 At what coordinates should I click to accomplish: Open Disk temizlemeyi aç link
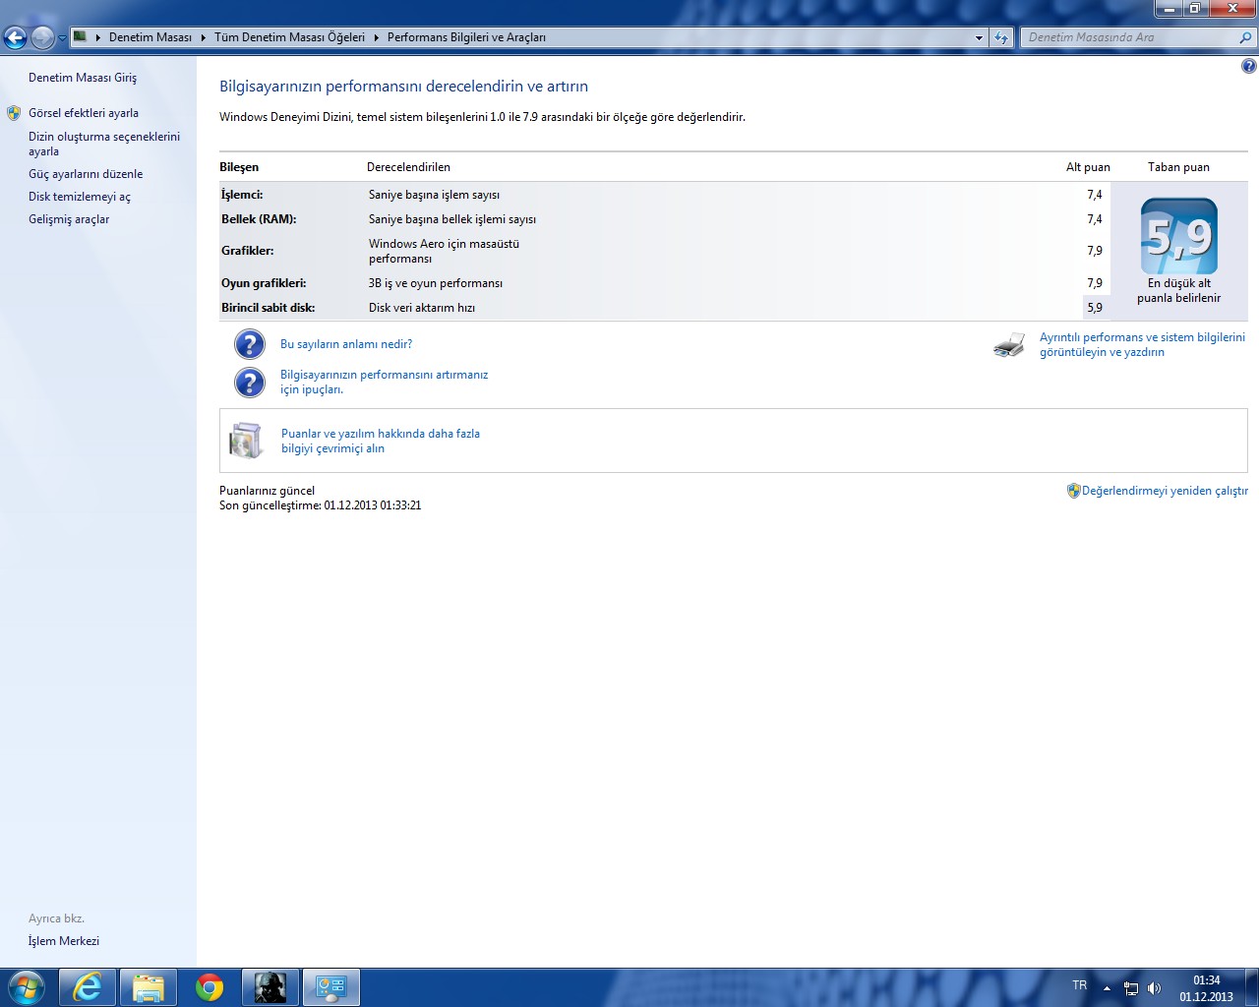80,197
